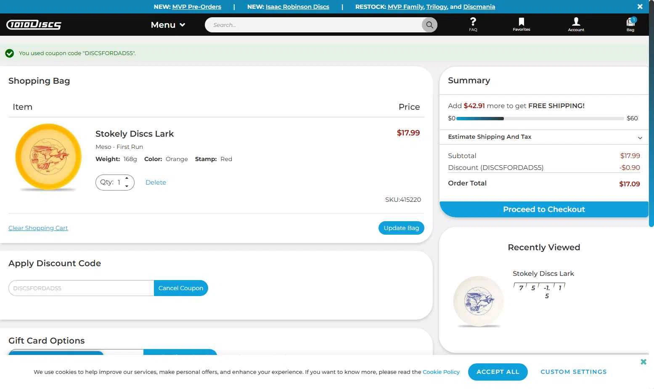Go to 1010Discs home logo
Screen dimensions: 654x389
pos(34,25)
